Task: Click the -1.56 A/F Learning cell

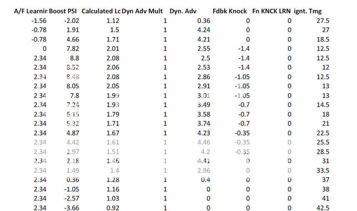Action: pyautogui.click(x=38, y=21)
